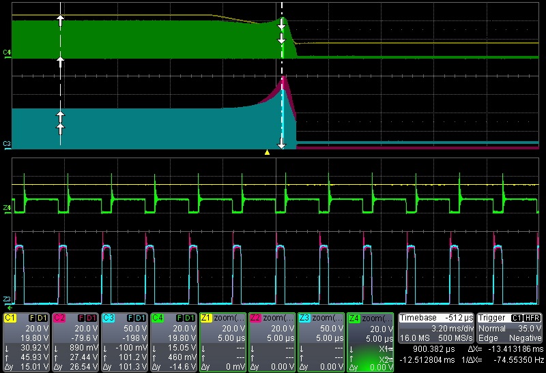Click the 1/ΔX readout -74.55350 Hz
This screenshot has height=373, width=546.
(x=517, y=360)
